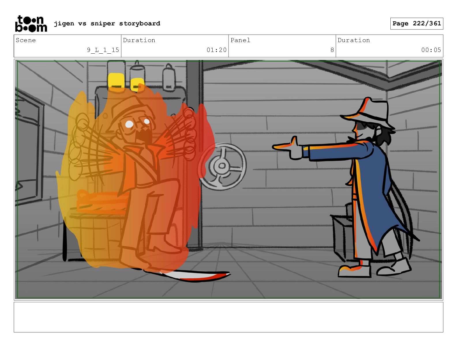Open the storyboard panel drawing of the gunfight
457x353 pixels.
click(x=228, y=179)
